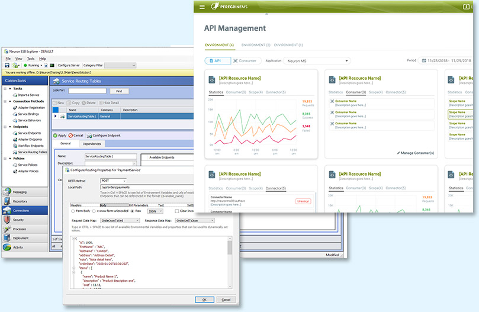This screenshot has width=479, height=312.
Task: Click the green Apply checkmark icon
Action: point(55,136)
